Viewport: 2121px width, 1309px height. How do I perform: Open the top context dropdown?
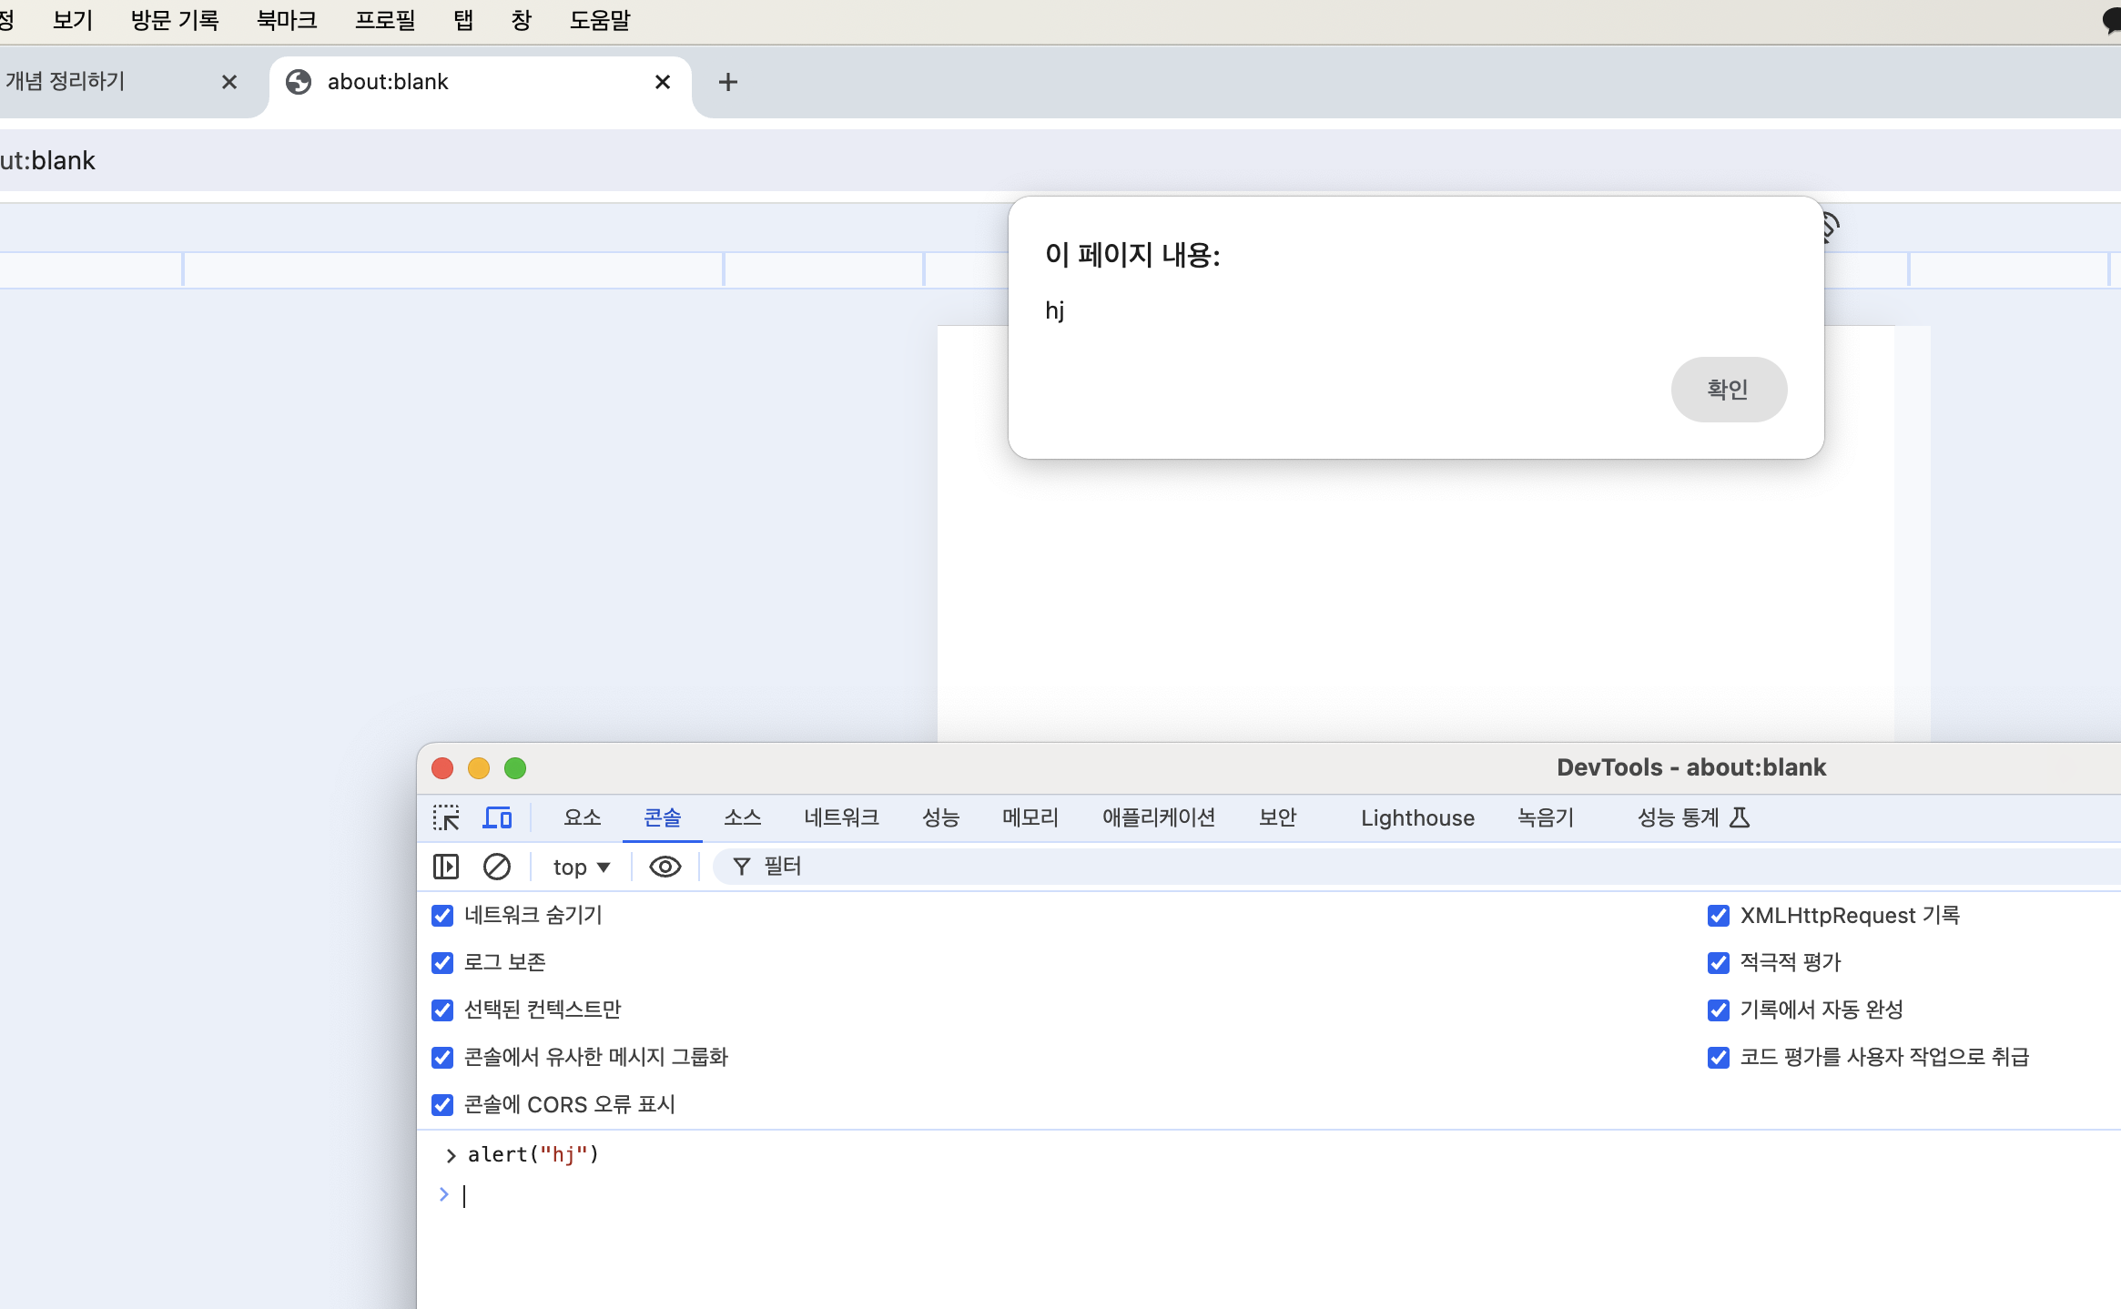(x=582, y=867)
